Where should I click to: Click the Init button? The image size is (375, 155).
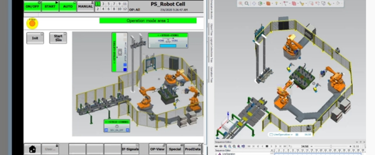(x=35, y=38)
